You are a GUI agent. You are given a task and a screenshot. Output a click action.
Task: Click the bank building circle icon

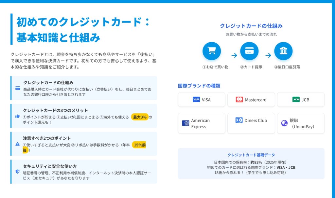(283, 51)
